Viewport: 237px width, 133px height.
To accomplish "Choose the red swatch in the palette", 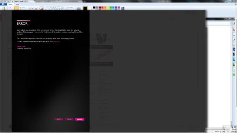I will click(x=103, y=7).
